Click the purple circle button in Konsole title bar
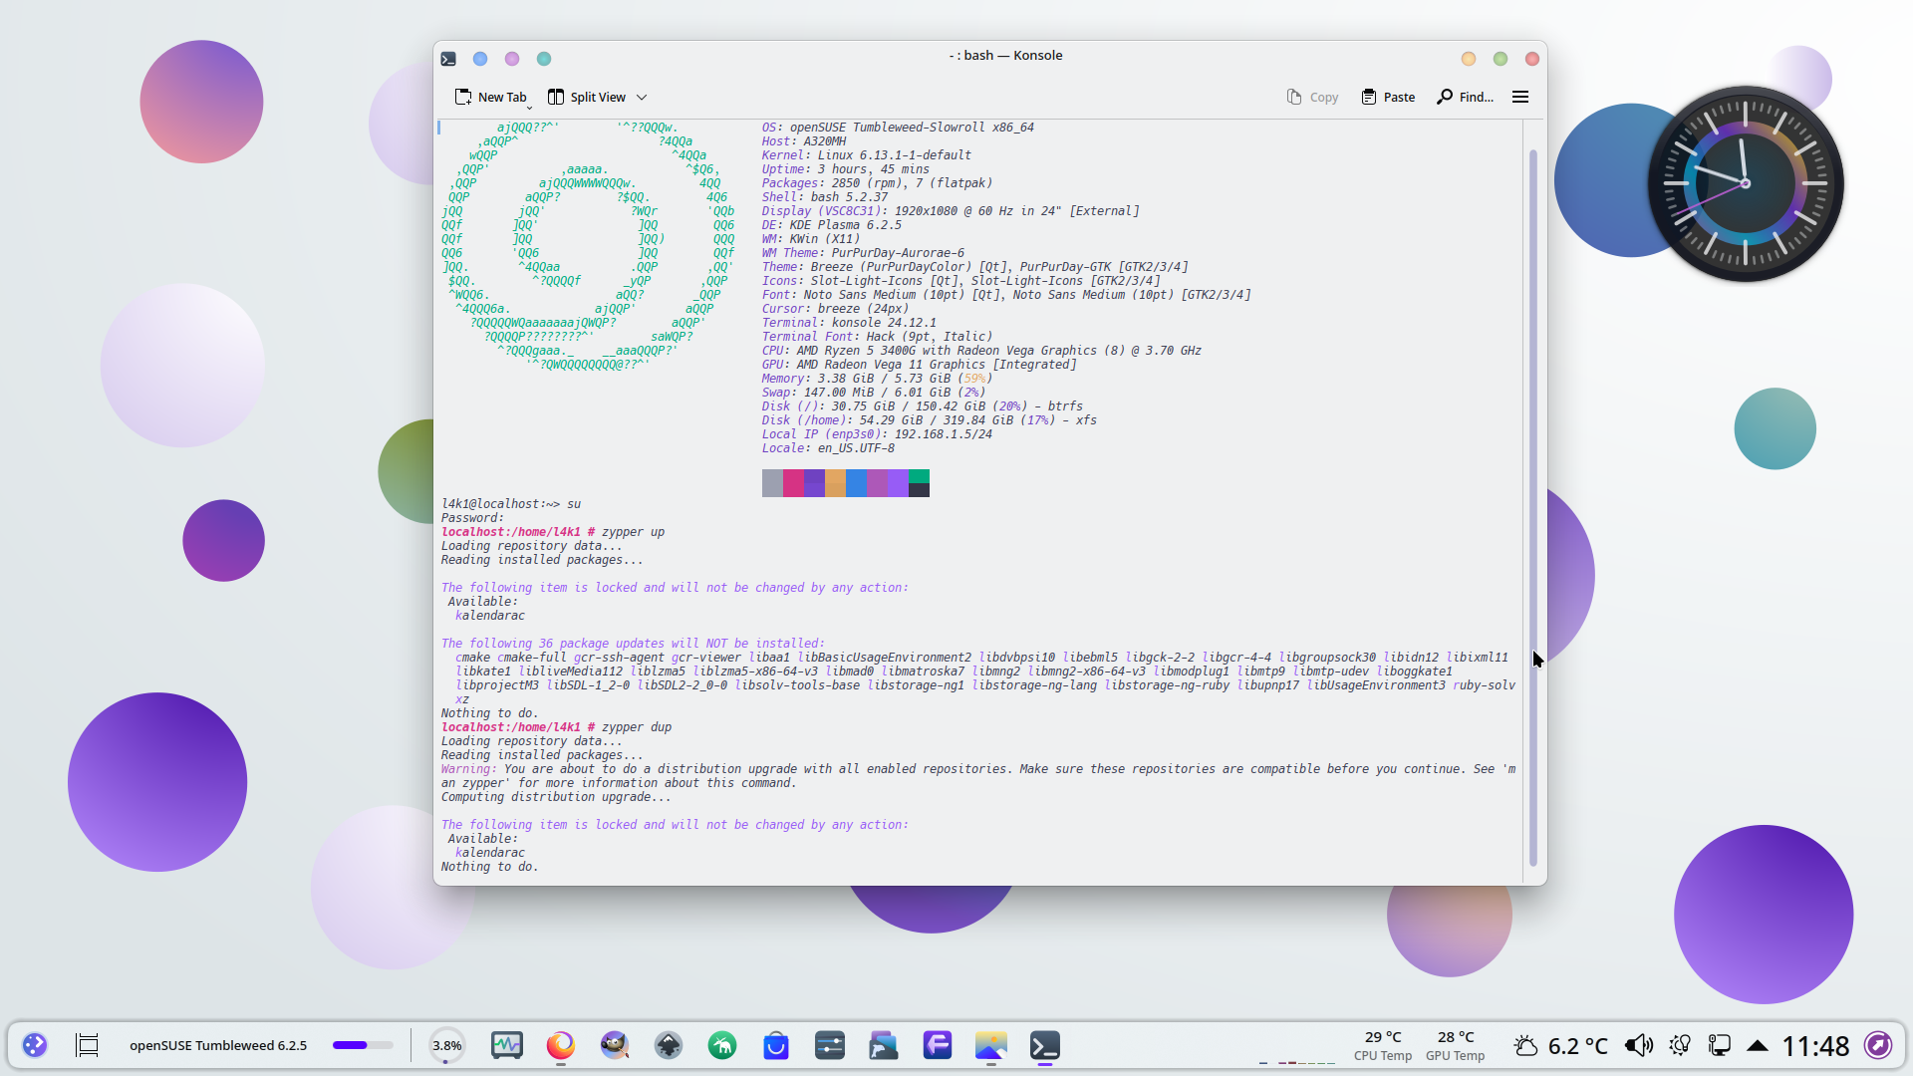 tap(512, 59)
